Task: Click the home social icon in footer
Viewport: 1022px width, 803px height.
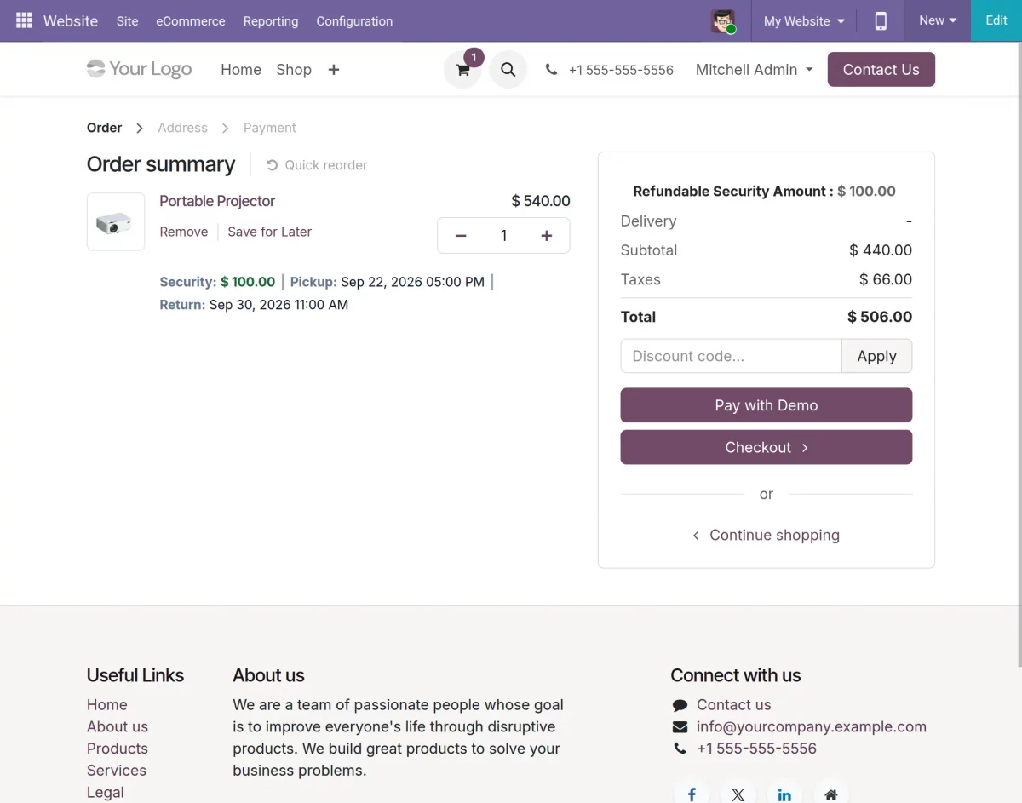Action: point(831,794)
